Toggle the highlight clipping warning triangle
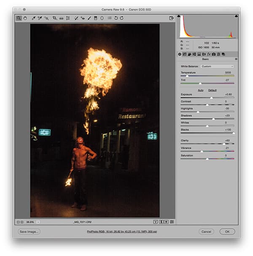This screenshot has height=256, width=253. point(236,16)
